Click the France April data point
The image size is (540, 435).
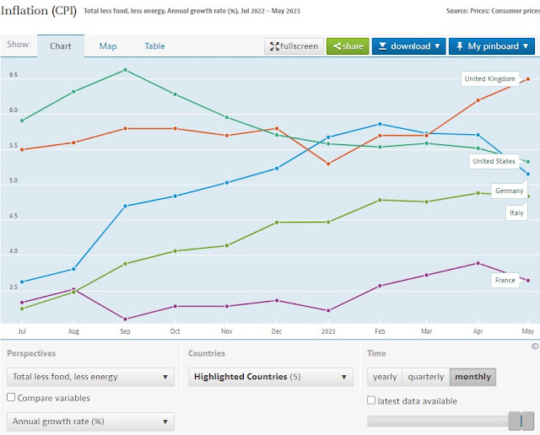coord(478,263)
